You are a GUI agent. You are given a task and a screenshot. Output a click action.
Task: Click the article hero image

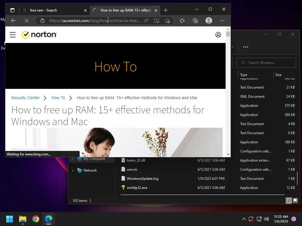click(117, 142)
